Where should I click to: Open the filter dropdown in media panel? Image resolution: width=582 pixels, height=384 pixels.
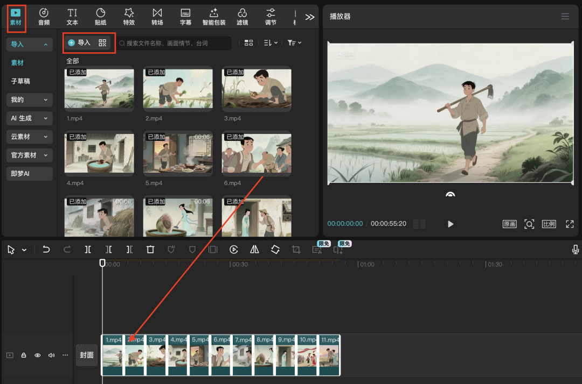click(294, 42)
